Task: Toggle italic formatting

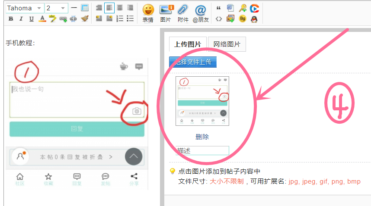Action: (x=21, y=19)
